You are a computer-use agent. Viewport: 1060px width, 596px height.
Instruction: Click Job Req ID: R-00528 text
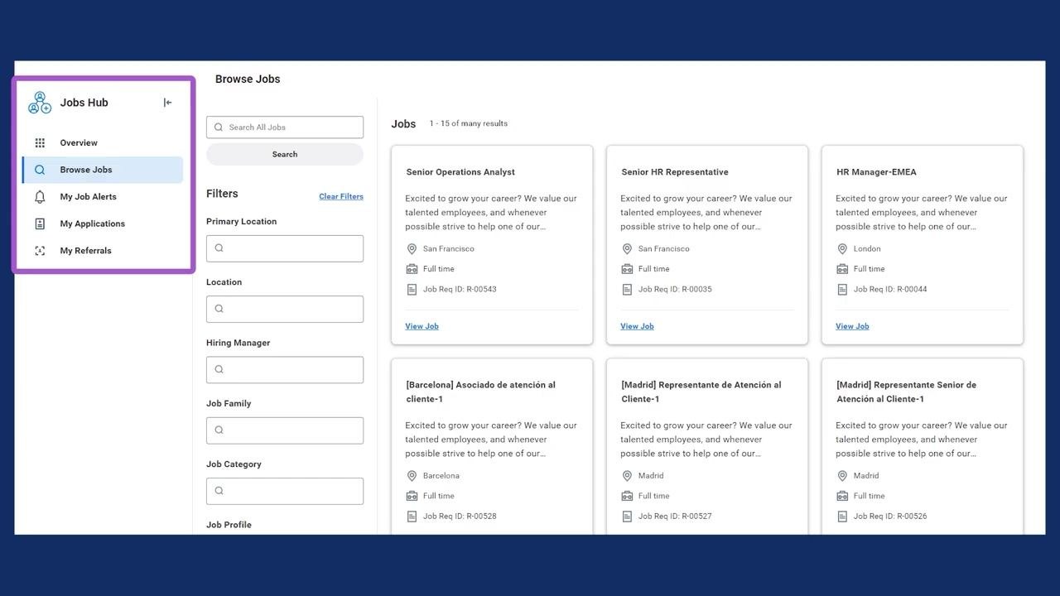pyautogui.click(x=460, y=517)
